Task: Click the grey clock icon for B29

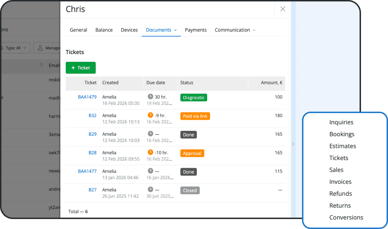Action: (x=150, y=134)
